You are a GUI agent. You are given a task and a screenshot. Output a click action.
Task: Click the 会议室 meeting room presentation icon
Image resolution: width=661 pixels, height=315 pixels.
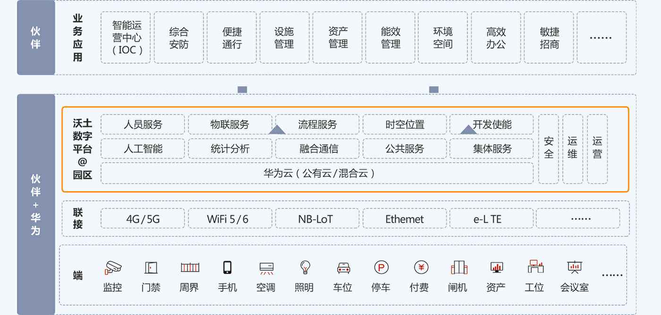574,267
